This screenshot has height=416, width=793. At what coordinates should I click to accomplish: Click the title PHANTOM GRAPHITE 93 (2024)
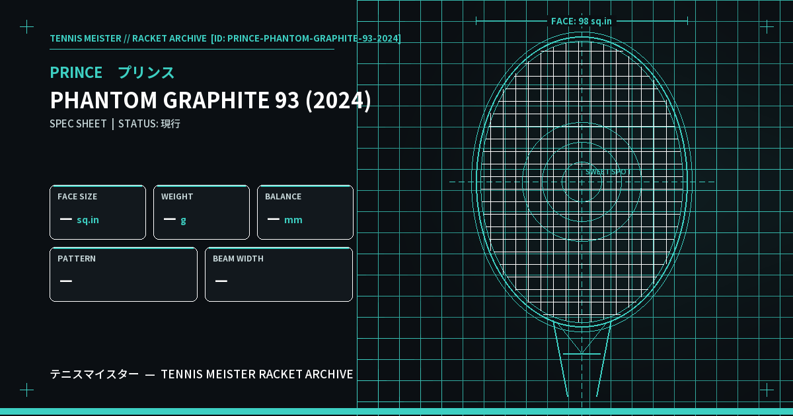click(x=210, y=100)
